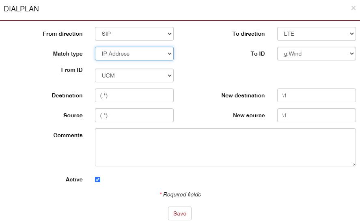Click inside the Comments text area
360x224 pixels.
pyautogui.click(x=225, y=147)
